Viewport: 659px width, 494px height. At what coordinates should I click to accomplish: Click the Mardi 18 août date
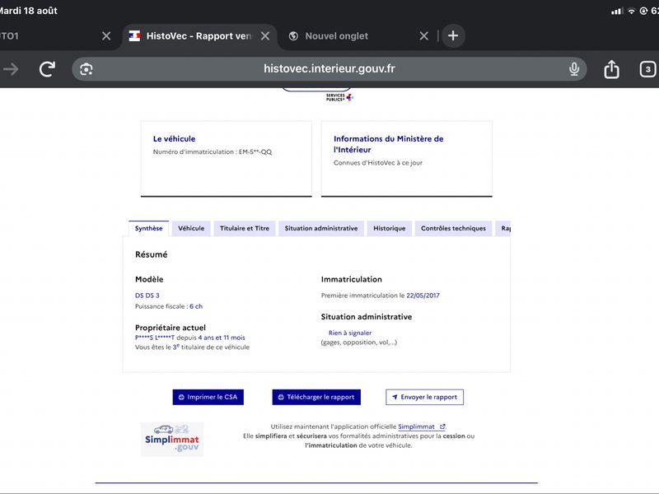[28, 11]
